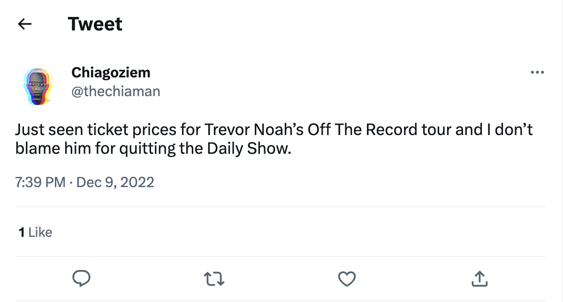Click the 7:39 PM time text

pos(40,182)
